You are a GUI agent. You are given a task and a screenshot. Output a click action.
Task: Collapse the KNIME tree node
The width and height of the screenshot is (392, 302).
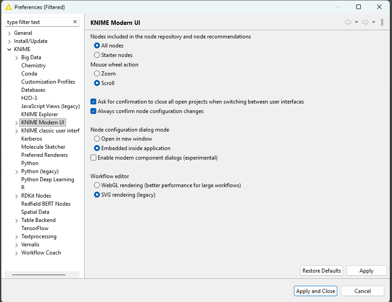tap(9, 49)
